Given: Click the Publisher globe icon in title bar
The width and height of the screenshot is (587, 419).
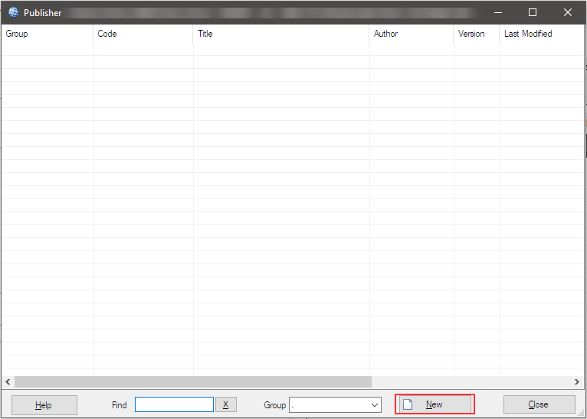Looking at the screenshot, I should 14,12.
